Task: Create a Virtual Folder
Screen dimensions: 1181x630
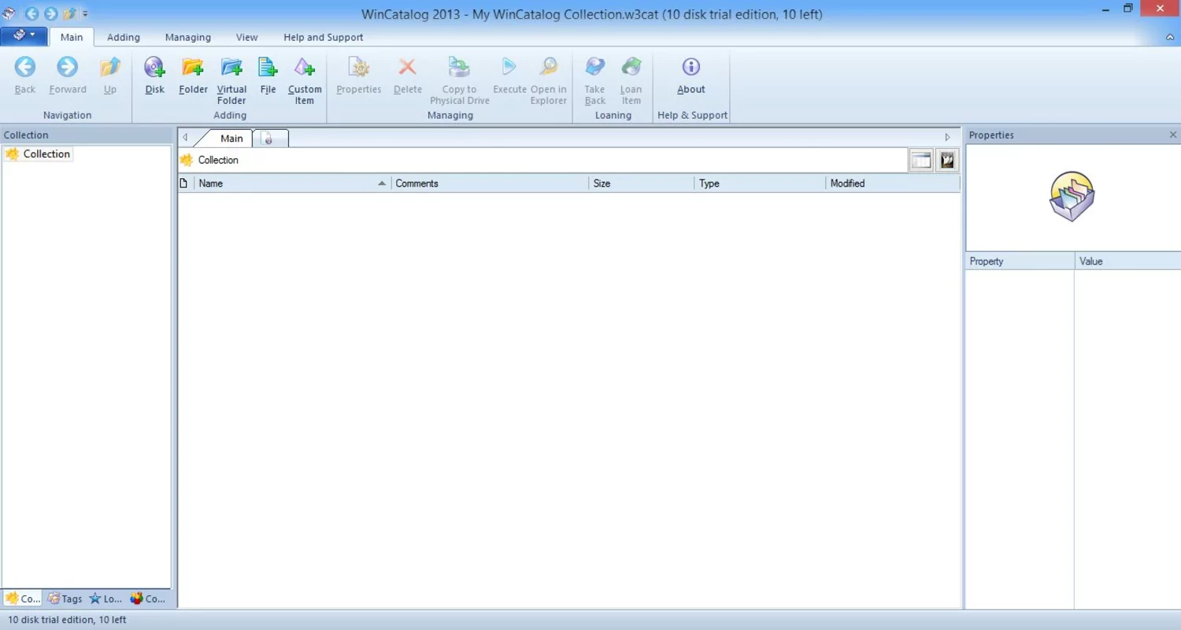Action: coord(231,76)
